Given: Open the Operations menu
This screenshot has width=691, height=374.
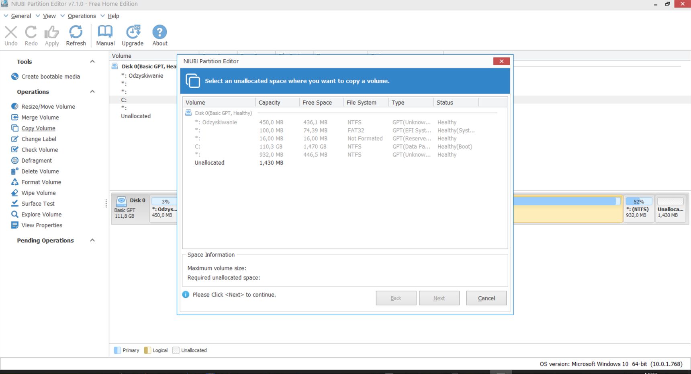Looking at the screenshot, I should coord(82,16).
